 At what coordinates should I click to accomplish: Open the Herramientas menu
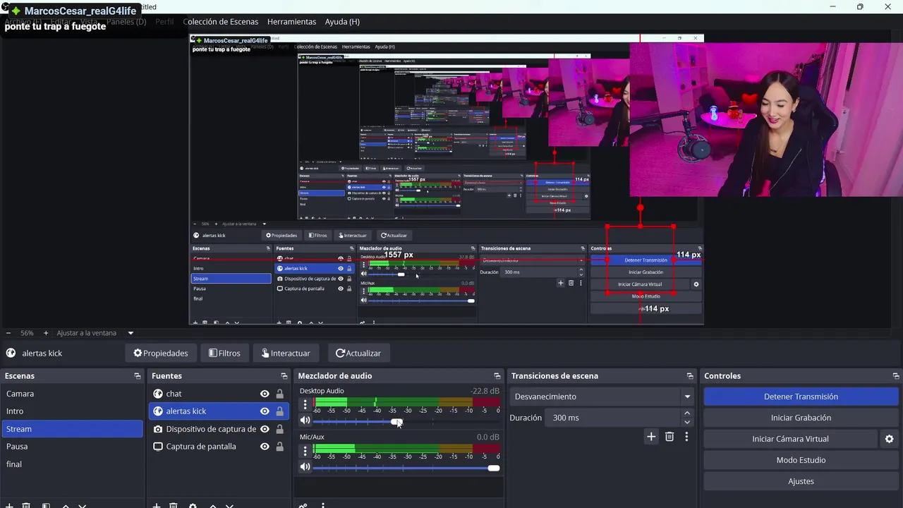(x=291, y=22)
